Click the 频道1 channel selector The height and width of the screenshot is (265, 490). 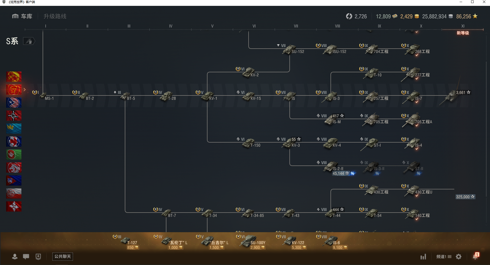click(x=444, y=257)
